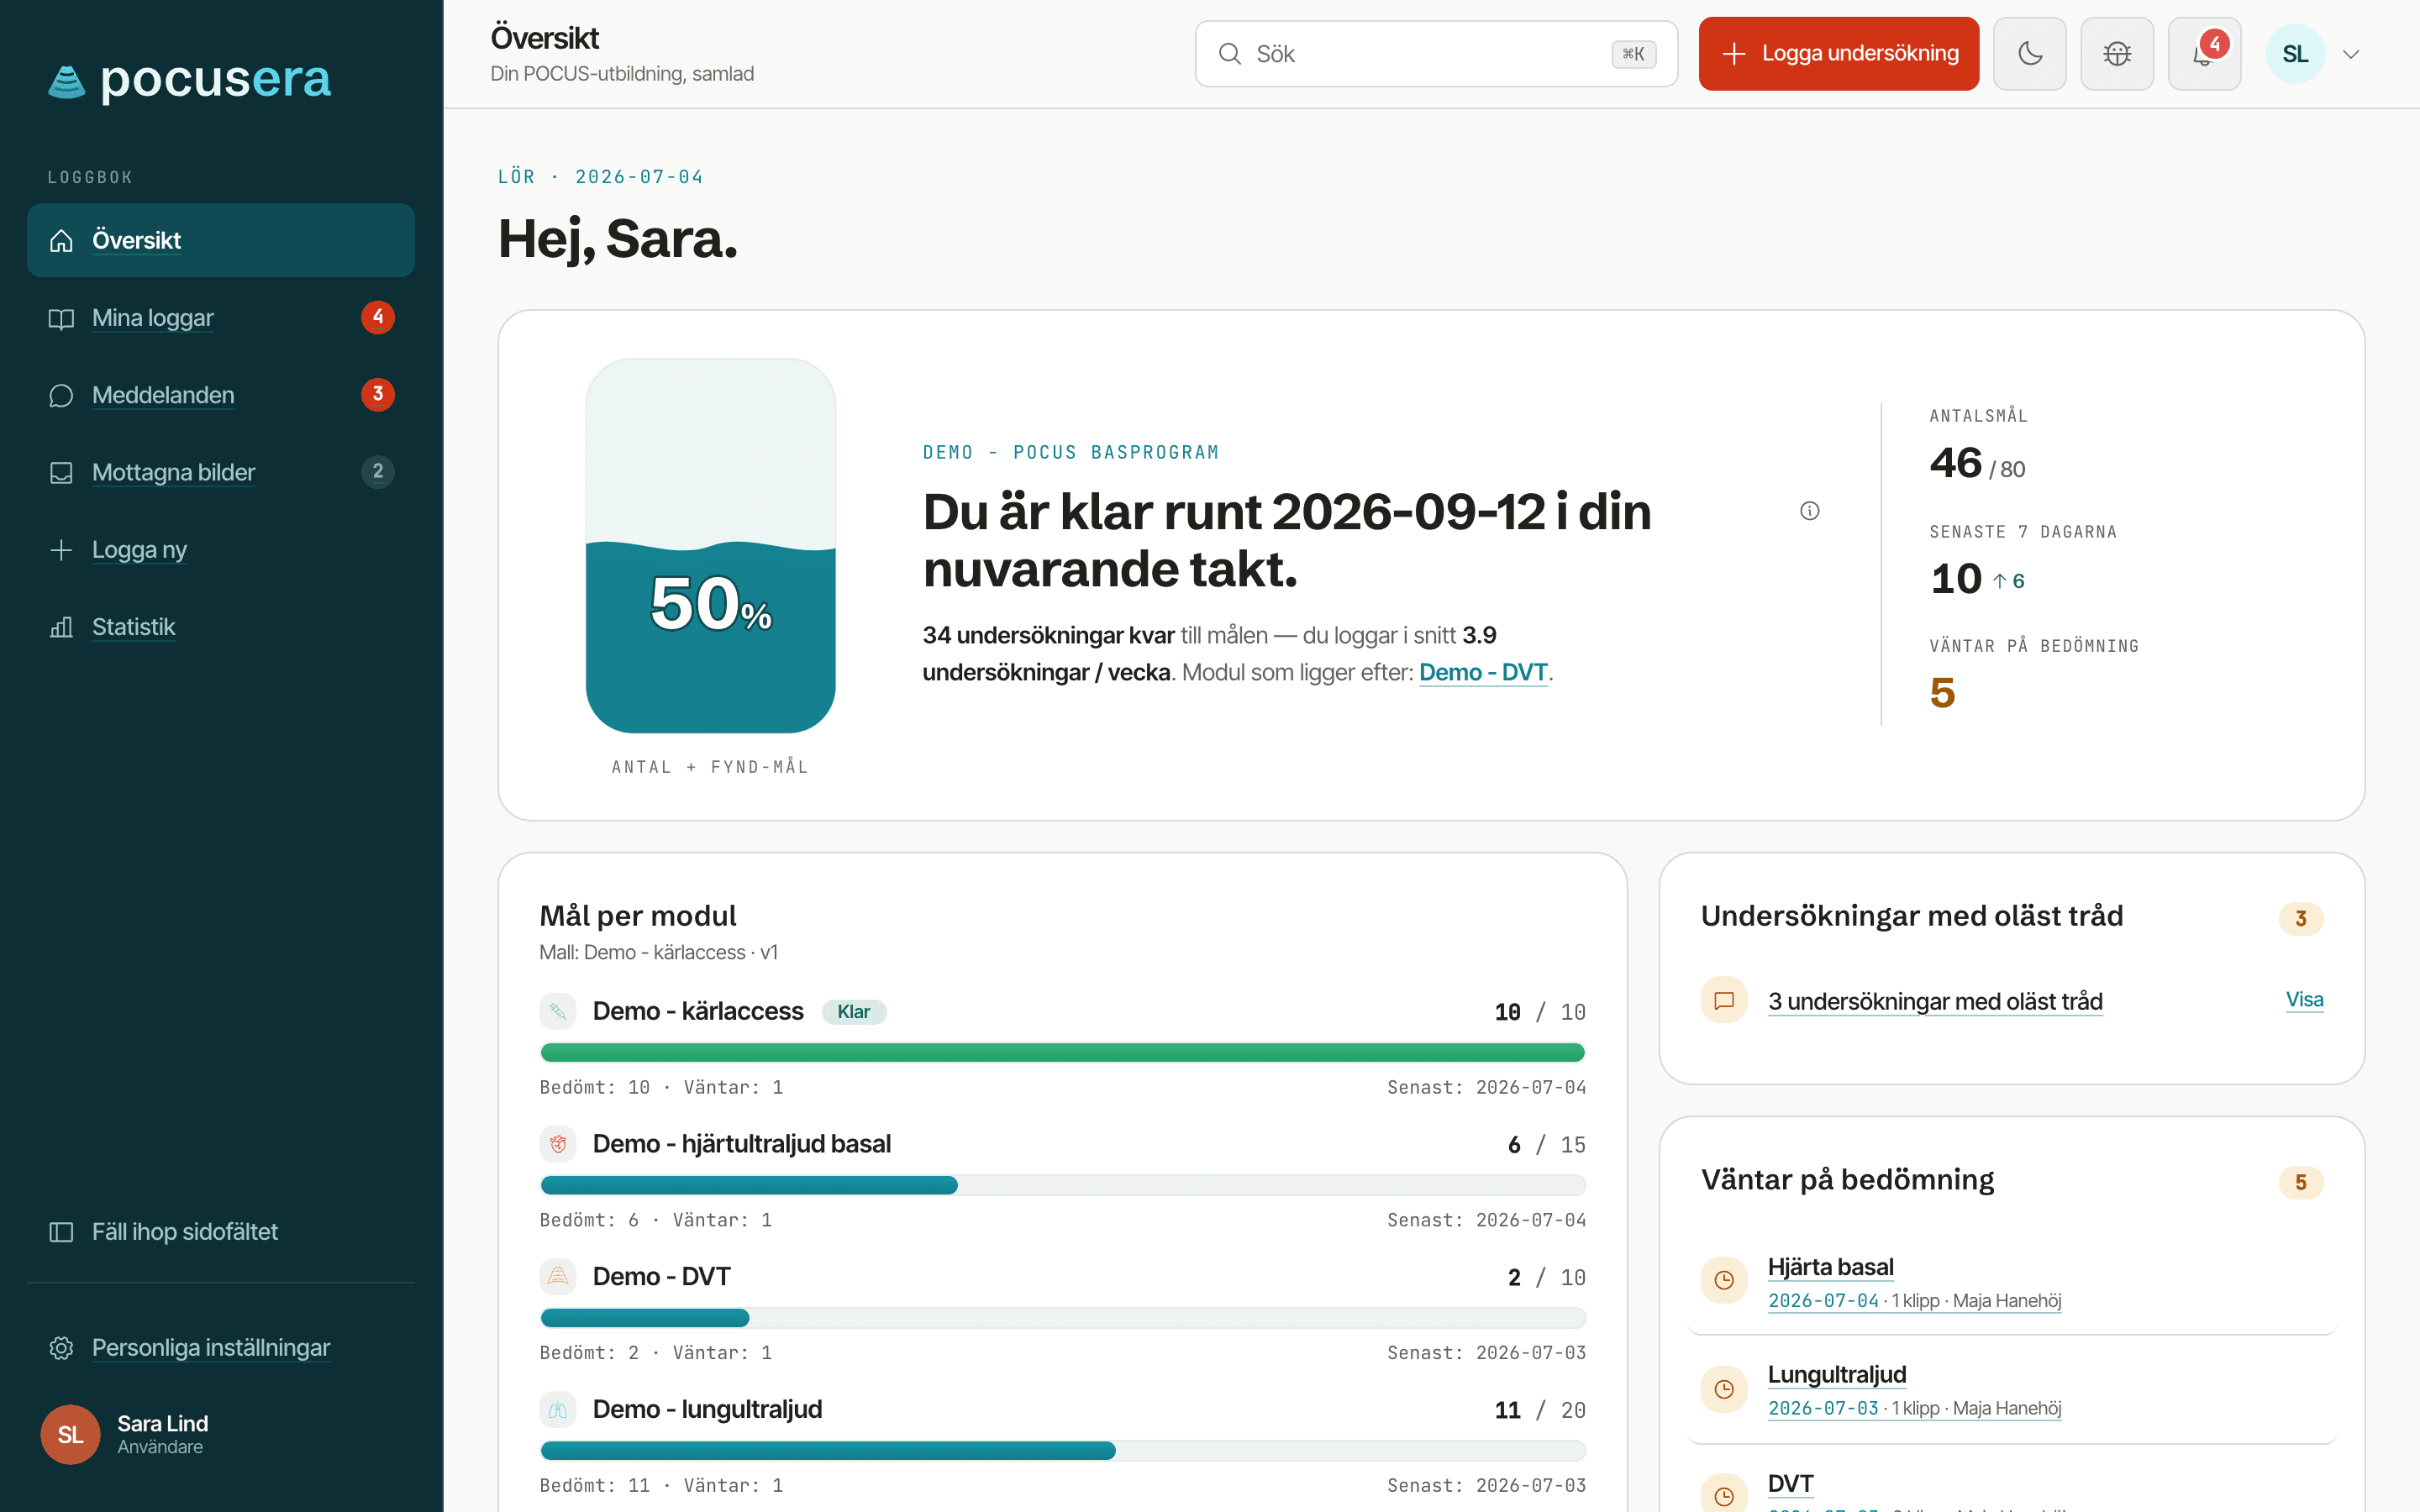Click the heart icon for hjärtultraljud basal

click(558, 1144)
